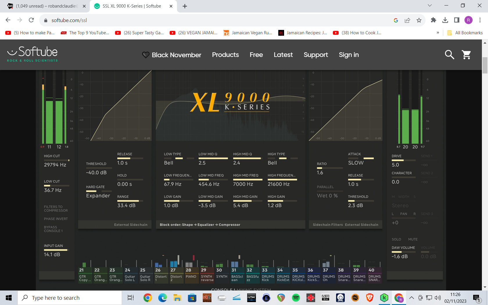This screenshot has width=488, height=305.
Task: Click the softube.com/ssl address bar
Action: pyautogui.click(x=215, y=20)
